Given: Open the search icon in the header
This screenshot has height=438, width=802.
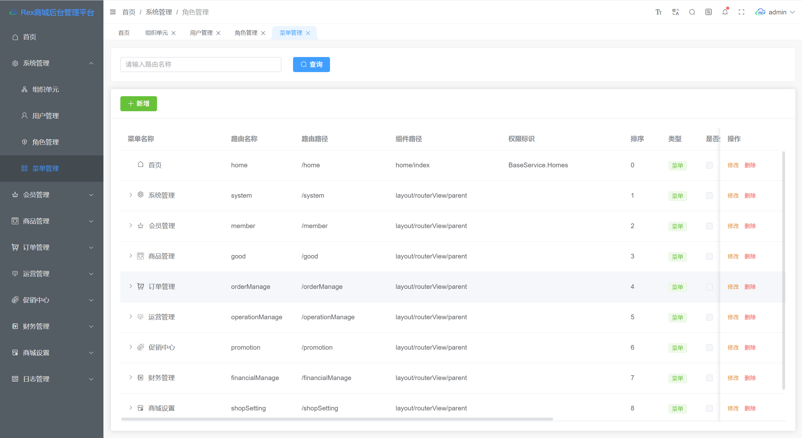Looking at the screenshot, I should (x=692, y=12).
